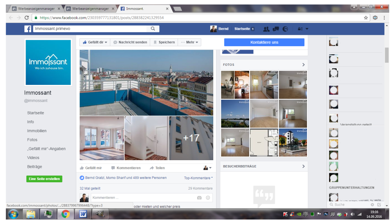Open the 'Top-Kommentare' sort dropdown
Screen dimensions: 392x224
[x=198, y=178]
